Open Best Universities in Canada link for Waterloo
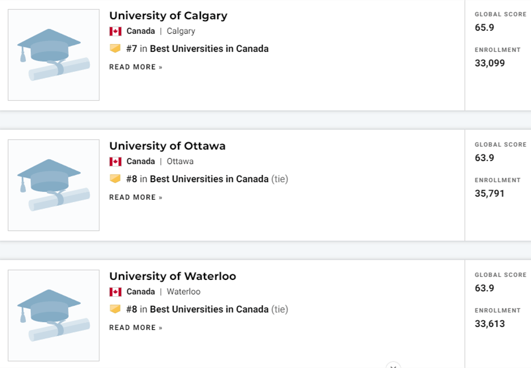Screen dimensions: 531x368 (x=209, y=309)
